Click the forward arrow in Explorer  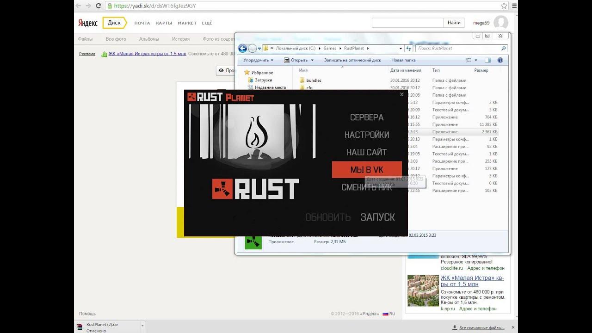tap(252, 48)
